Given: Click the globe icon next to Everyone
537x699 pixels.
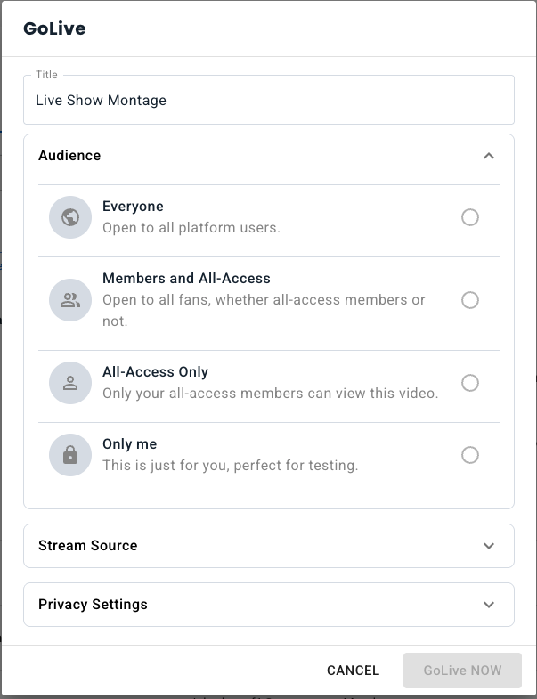Looking at the screenshot, I should [70, 217].
